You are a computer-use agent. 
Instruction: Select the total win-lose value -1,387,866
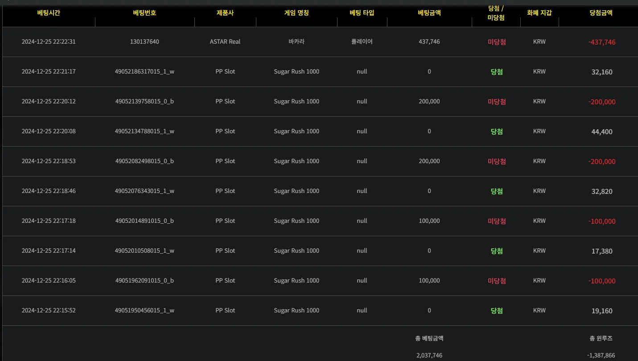[x=601, y=355]
